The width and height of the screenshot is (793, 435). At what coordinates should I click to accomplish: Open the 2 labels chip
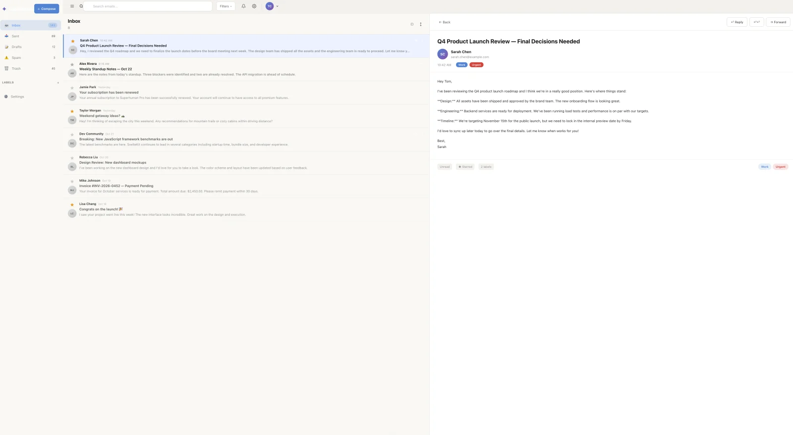(486, 167)
